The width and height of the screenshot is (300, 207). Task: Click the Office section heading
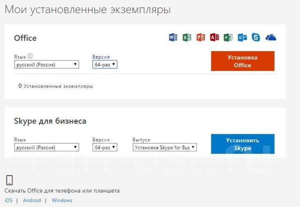pyautogui.click(x=25, y=38)
